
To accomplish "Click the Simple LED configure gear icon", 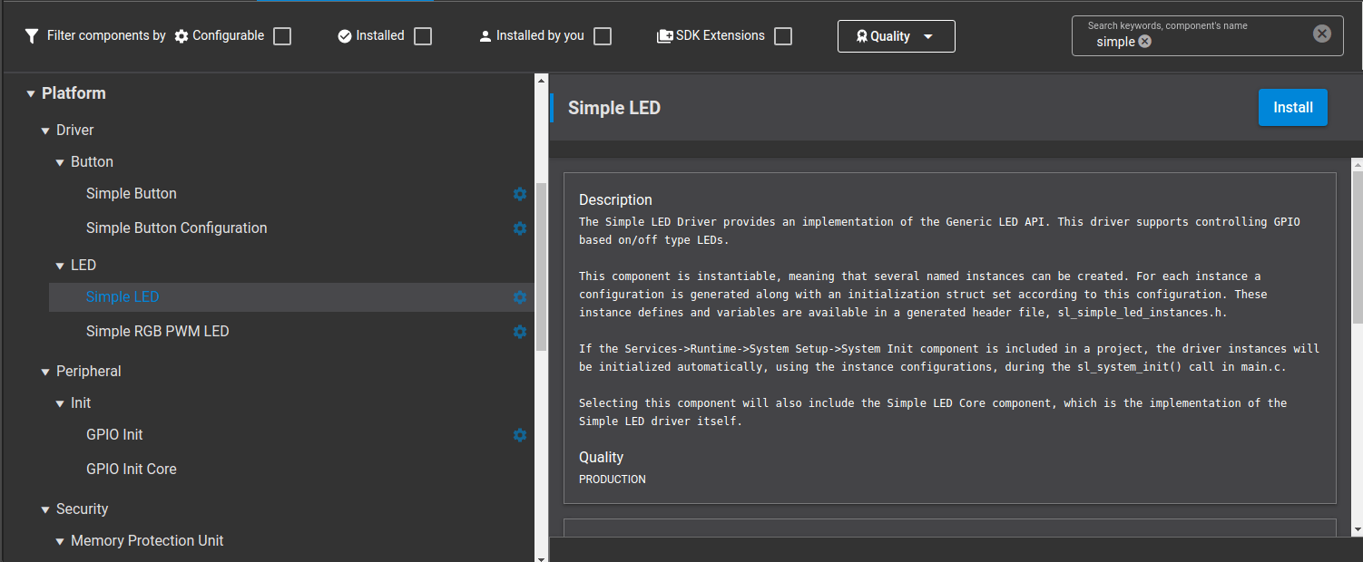I will click(519, 297).
